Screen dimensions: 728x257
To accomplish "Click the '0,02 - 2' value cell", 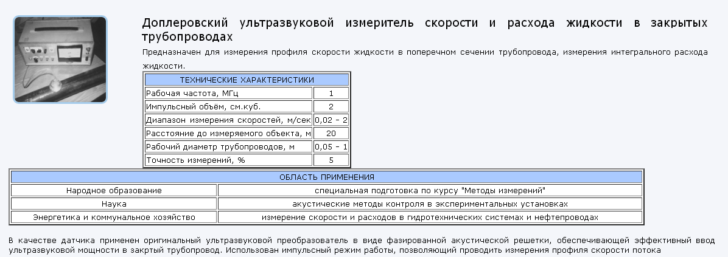I will [331, 120].
